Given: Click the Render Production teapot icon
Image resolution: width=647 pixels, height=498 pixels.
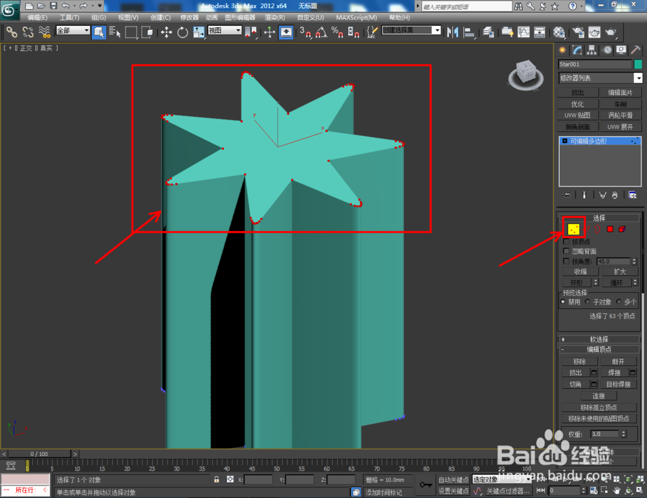Looking at the screenshot, I should pyautogui.click(x=611, y=32).
